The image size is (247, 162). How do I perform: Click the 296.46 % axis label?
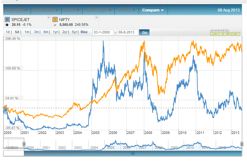click(13, 39)
